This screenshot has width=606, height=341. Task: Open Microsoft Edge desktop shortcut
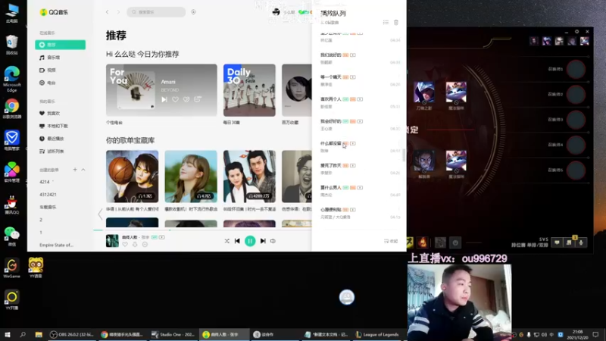point(12,79)
